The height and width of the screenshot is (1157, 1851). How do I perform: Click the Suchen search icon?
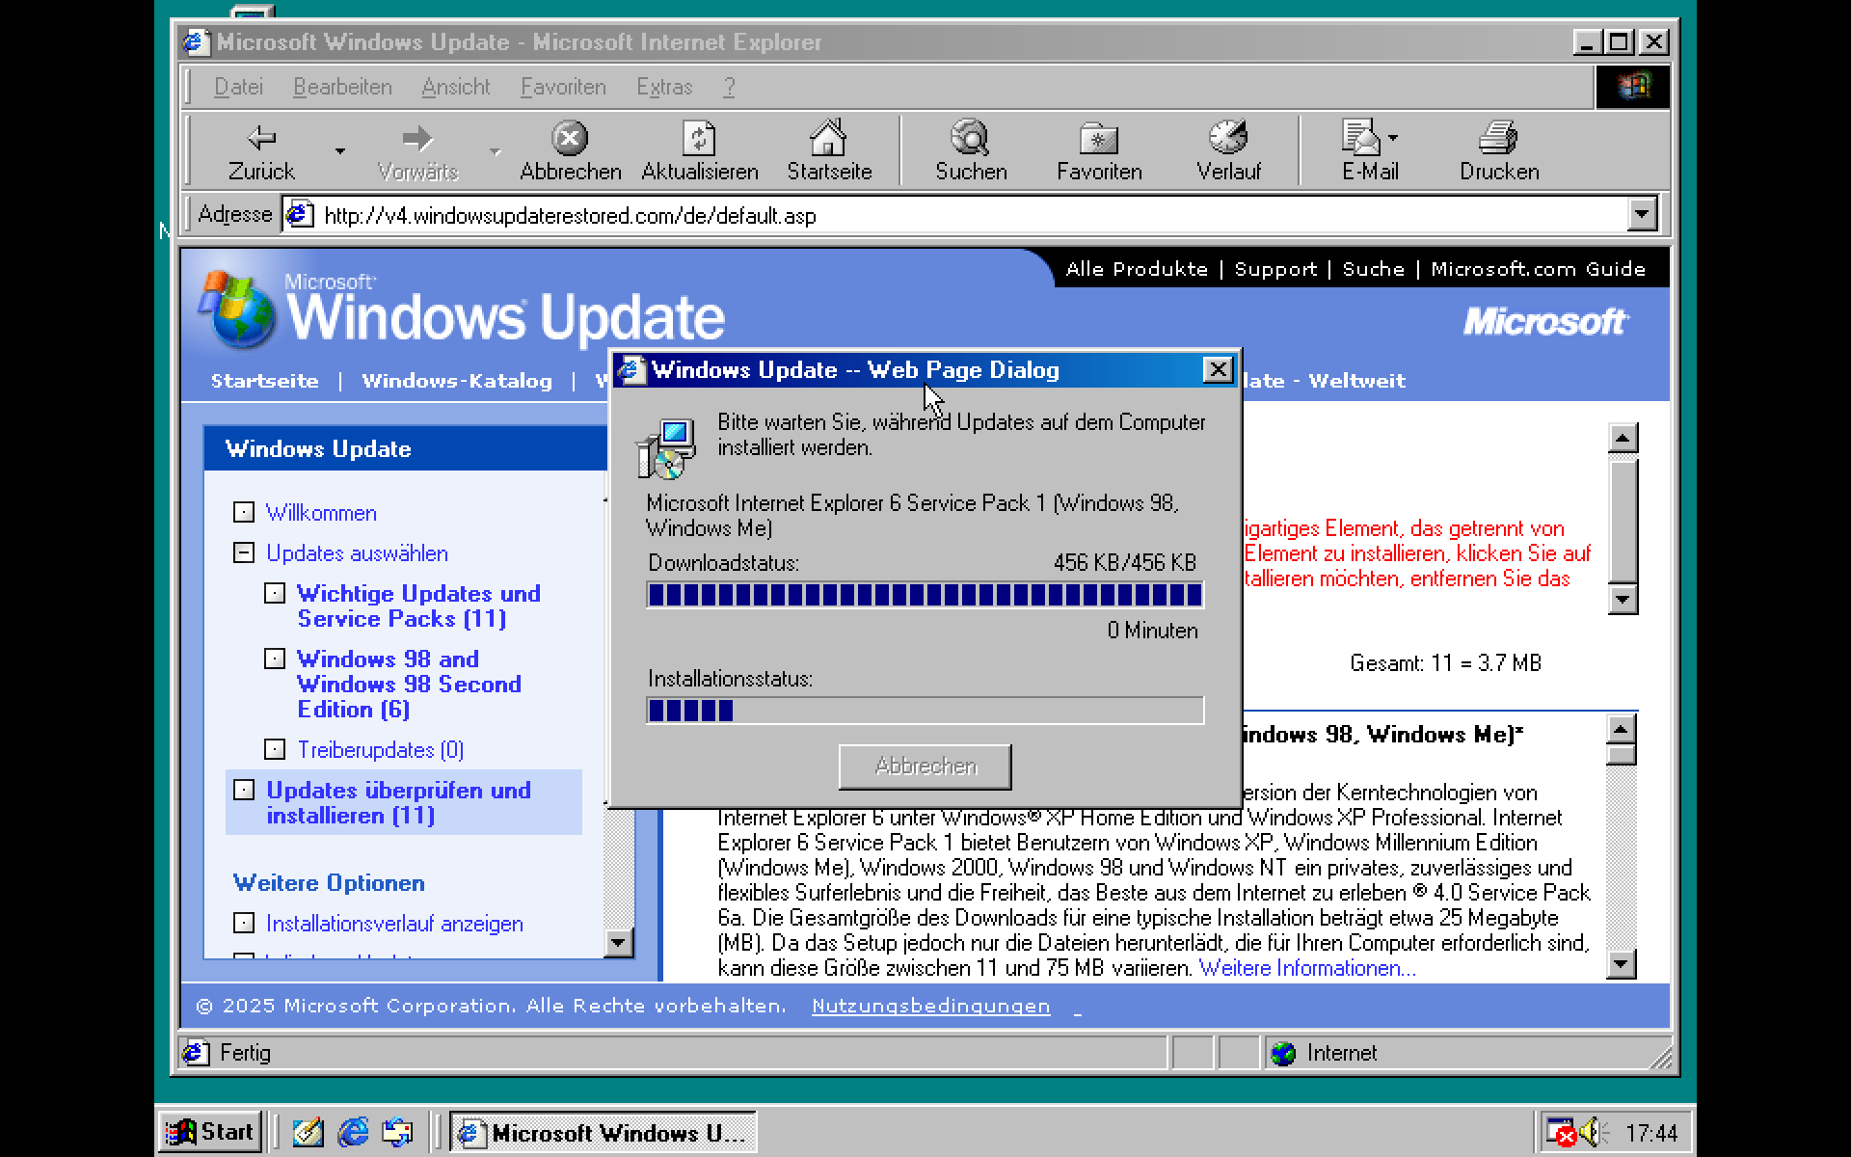[970, 139]
